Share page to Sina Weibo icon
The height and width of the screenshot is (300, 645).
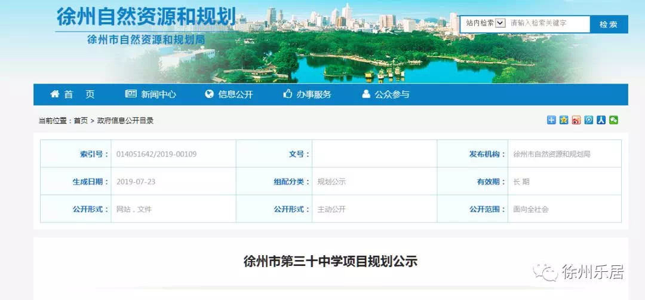[x=576, y=120]
